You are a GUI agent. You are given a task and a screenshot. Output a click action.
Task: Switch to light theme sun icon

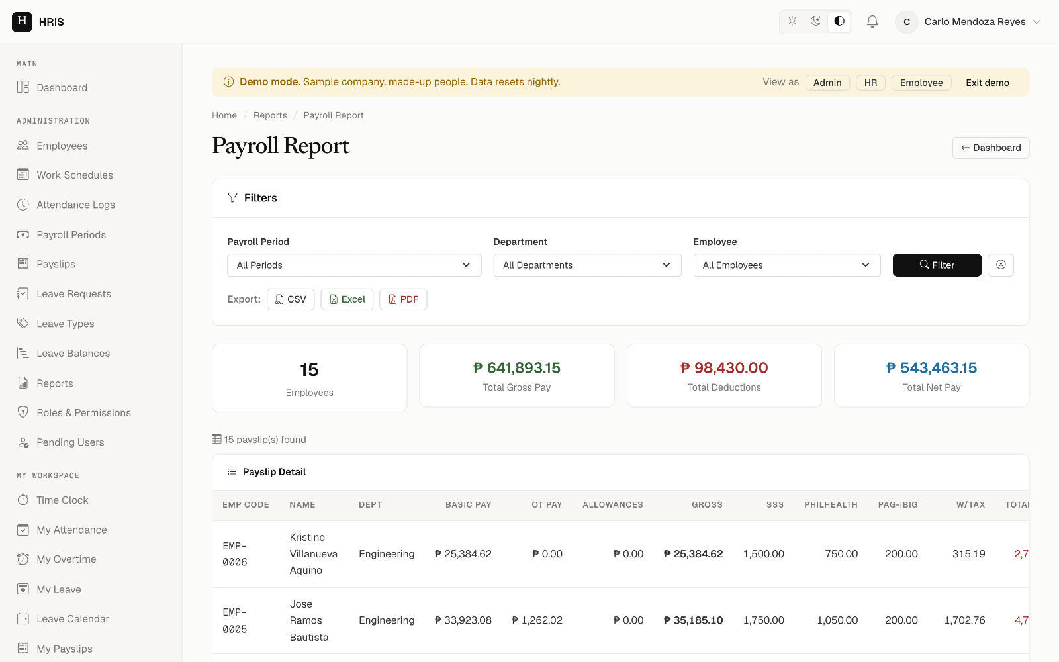[x=792, y=21]
